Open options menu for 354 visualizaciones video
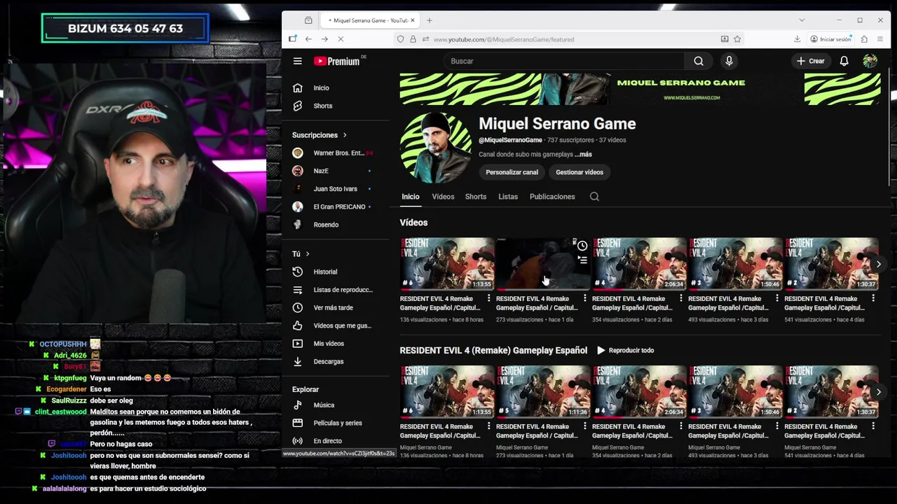This screenshot has width=897, height=504. (x=680, y=299)
